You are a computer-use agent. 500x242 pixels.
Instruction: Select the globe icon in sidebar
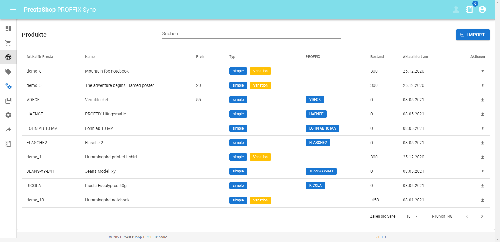click(8, 57)
